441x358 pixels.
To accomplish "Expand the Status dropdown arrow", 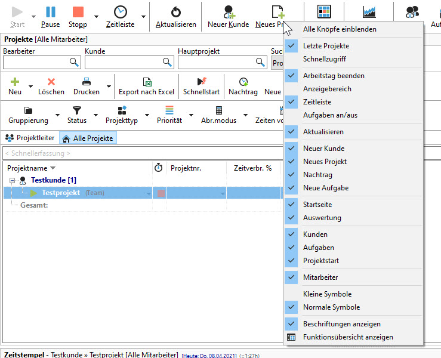I will coord(95,115).
